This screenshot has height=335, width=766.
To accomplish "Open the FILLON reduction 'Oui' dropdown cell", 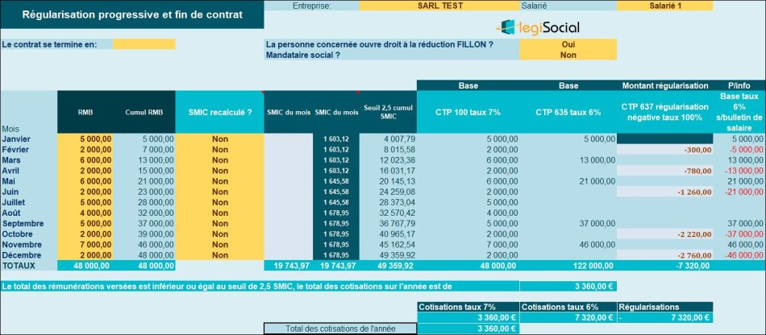I will [x=568, y=44].
